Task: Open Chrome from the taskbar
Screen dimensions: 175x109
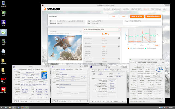Action: (18, 108)
